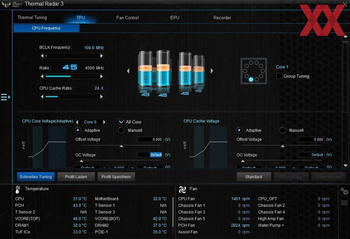Click Profil Laden button
Screen dimensions: 350x239
pyautogui.click(x=76, y=177)
